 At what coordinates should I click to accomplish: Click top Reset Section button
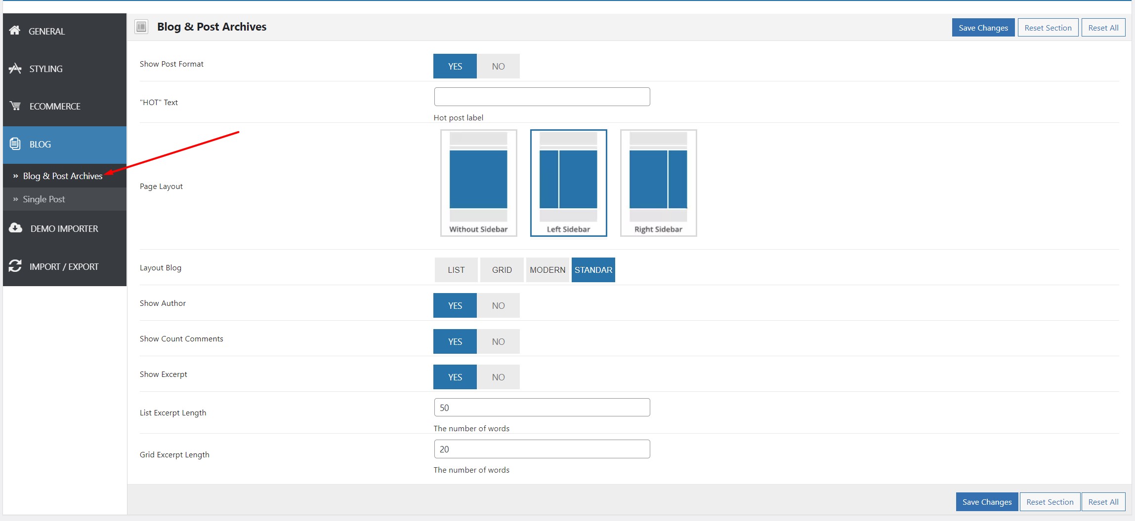1048,28
